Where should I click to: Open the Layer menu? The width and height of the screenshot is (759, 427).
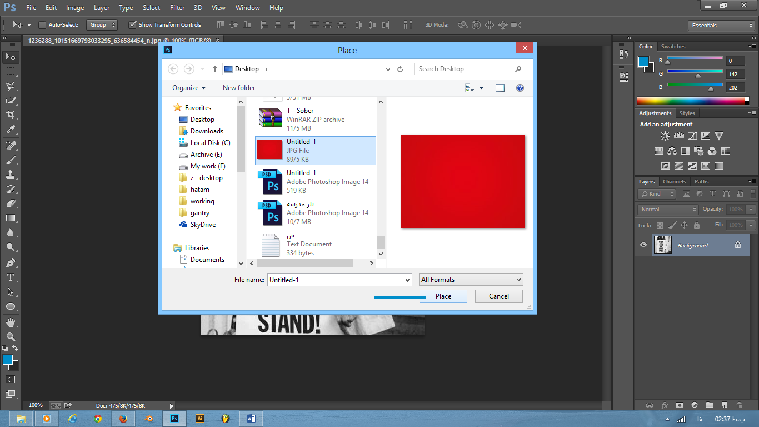(x=102, y=8)
